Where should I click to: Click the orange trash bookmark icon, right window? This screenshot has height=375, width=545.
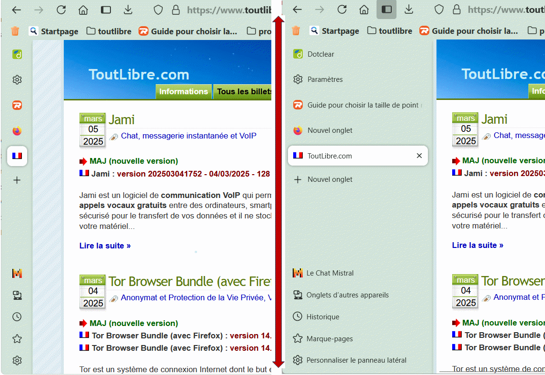pyautogui.click(x=296, y=31)
